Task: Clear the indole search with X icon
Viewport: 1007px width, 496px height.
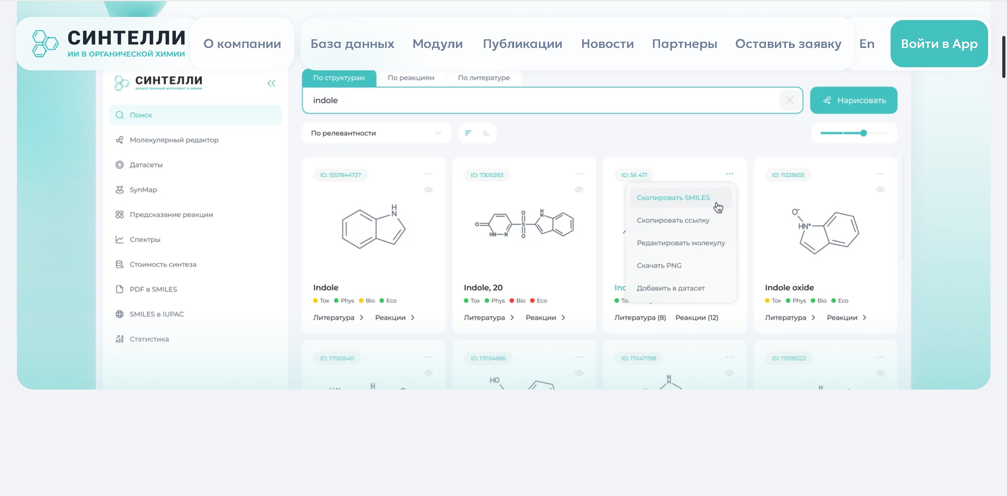Action: [789, 100]
